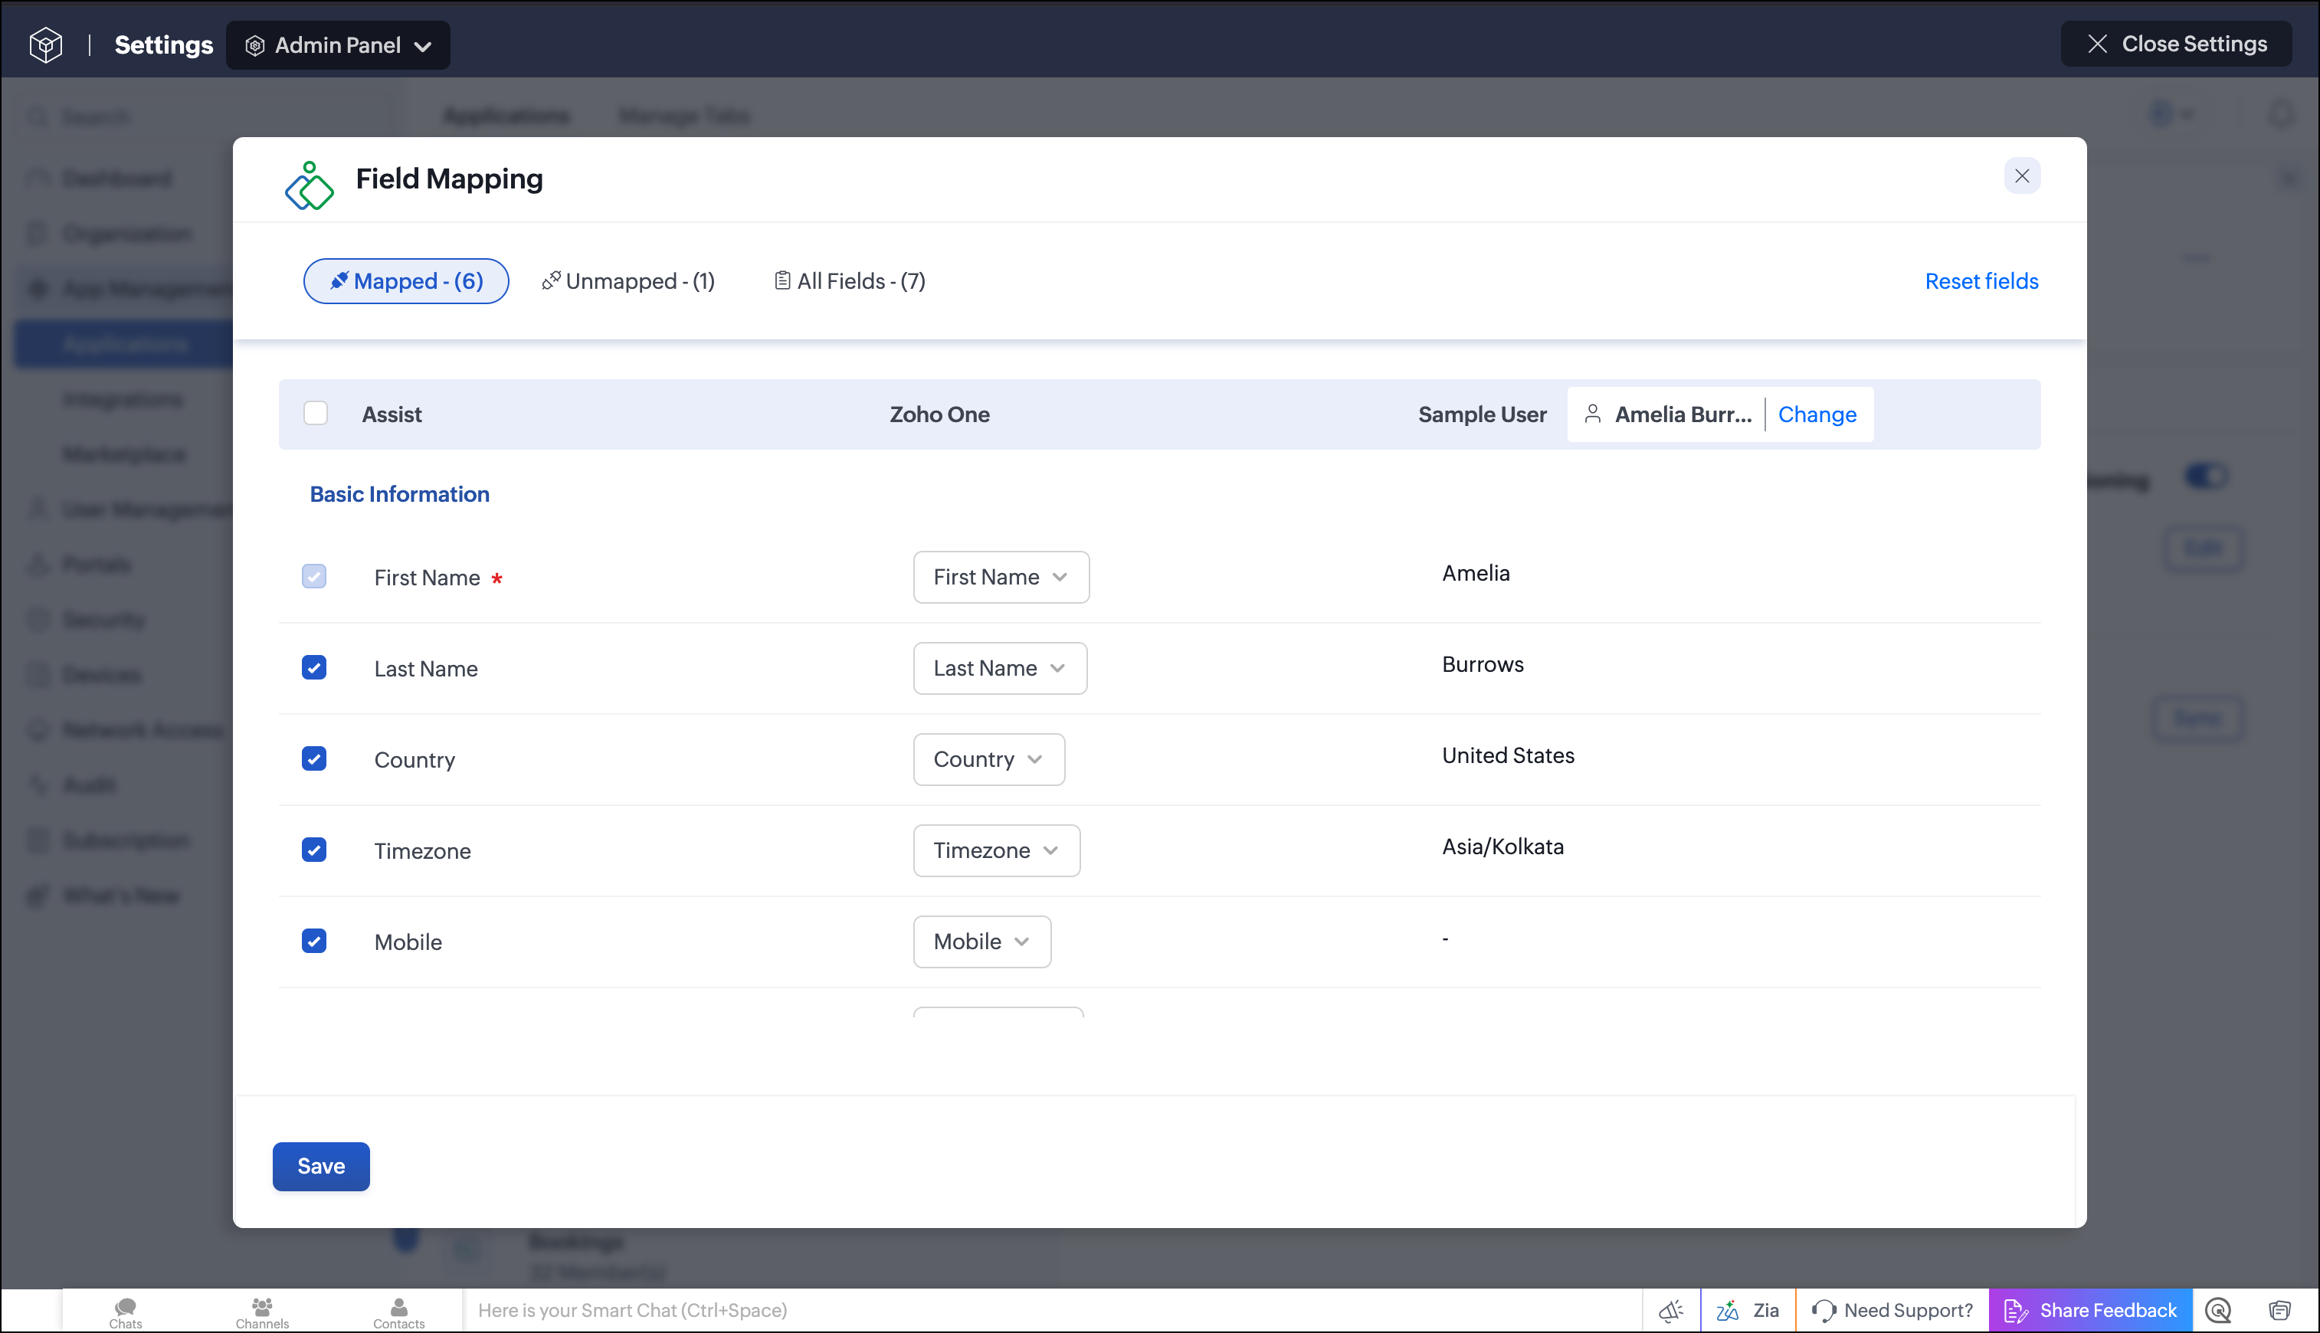
Task: Click Reset fields link
Action: (1981, 281)
